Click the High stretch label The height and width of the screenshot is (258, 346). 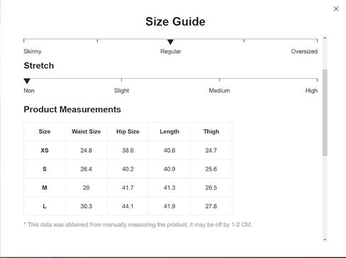click(311, 90)
